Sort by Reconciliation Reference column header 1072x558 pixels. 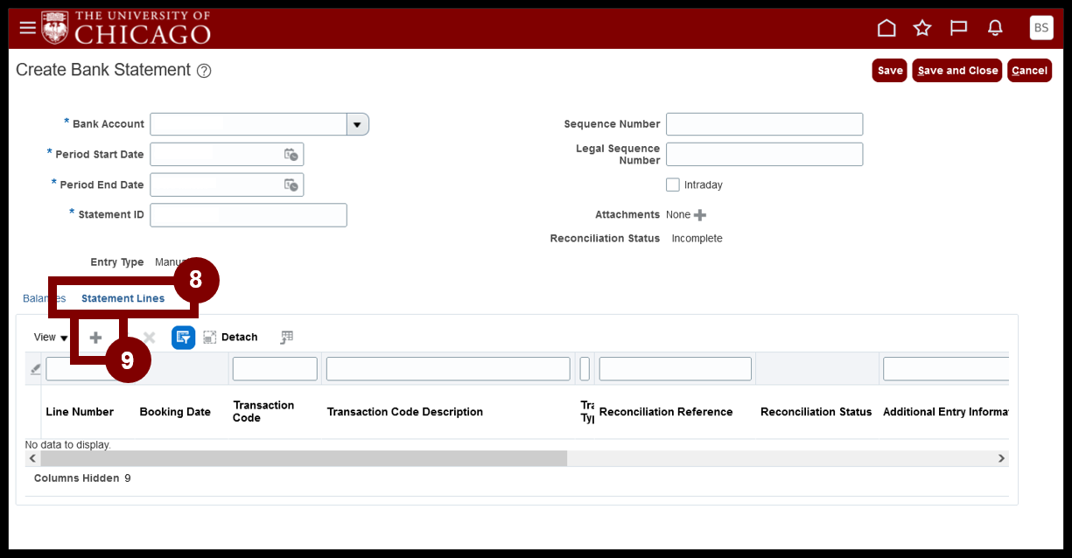tap(666, 412)
